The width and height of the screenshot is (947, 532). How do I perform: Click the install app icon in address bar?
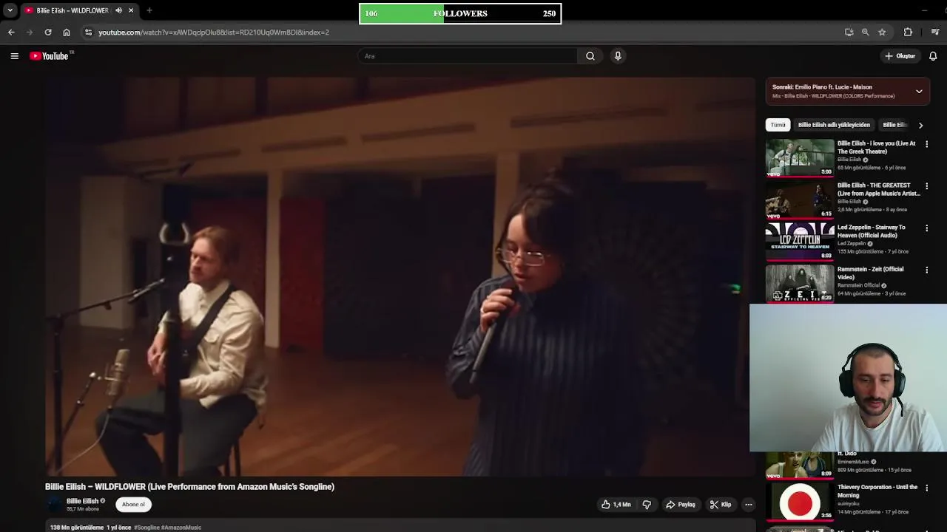pyautogui.click(x=849, y=33)
